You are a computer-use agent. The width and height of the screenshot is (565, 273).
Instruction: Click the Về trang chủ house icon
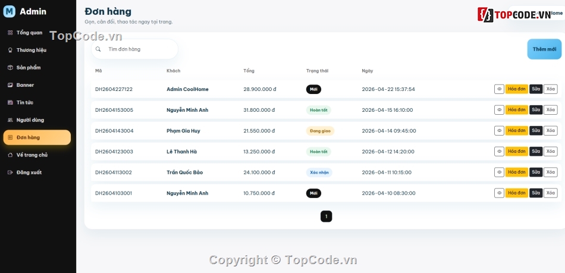click(x=10, y=155)
